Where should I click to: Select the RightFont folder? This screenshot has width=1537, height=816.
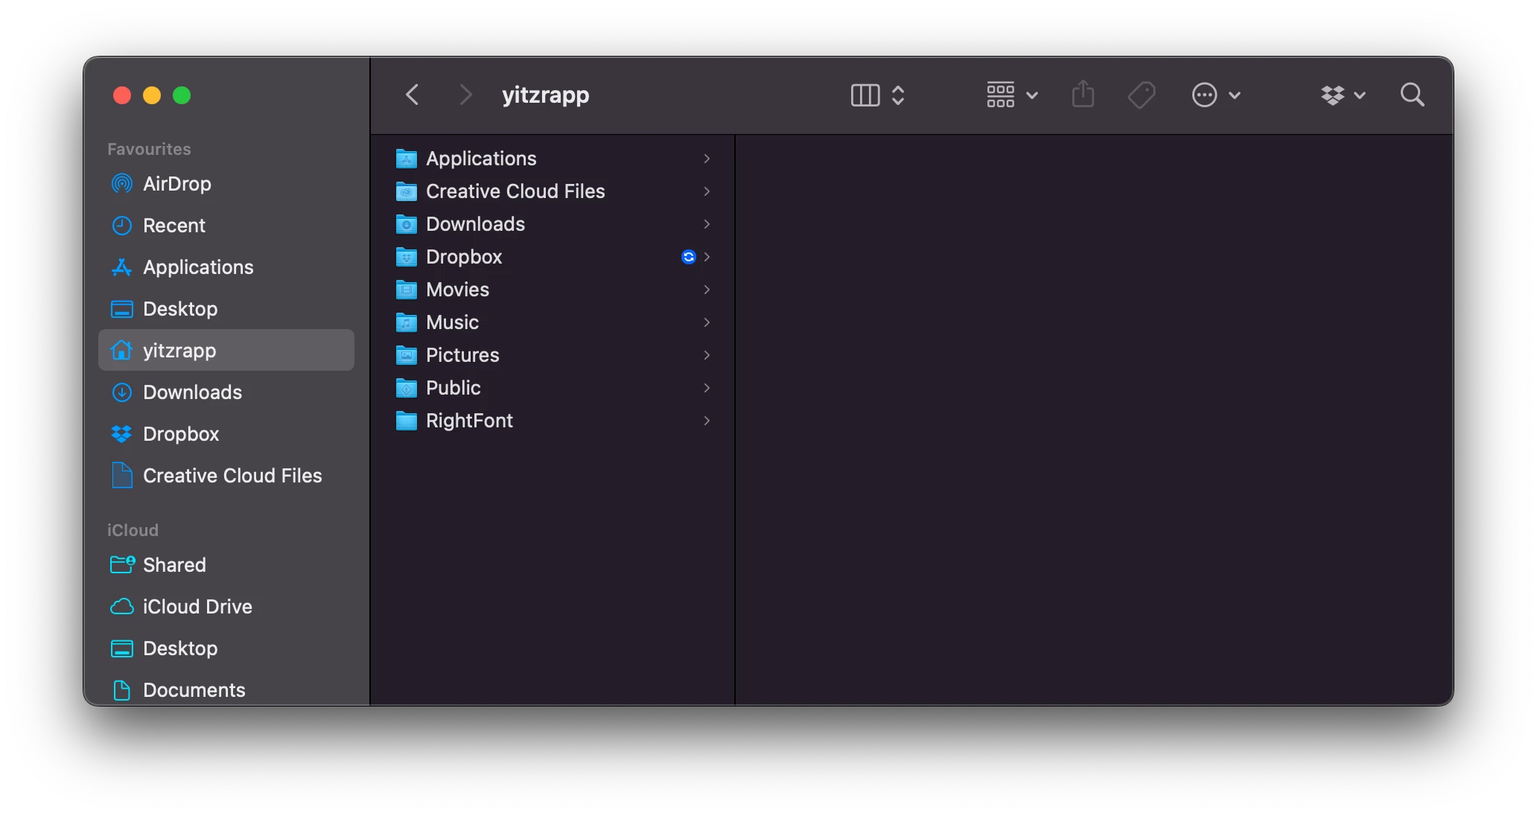[x=469, y=421]
